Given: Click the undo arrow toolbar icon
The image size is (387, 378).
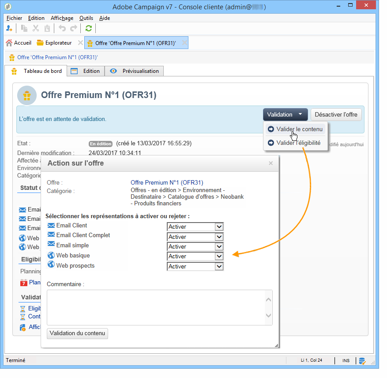Looking at the screenshot, I should (62, 28).
